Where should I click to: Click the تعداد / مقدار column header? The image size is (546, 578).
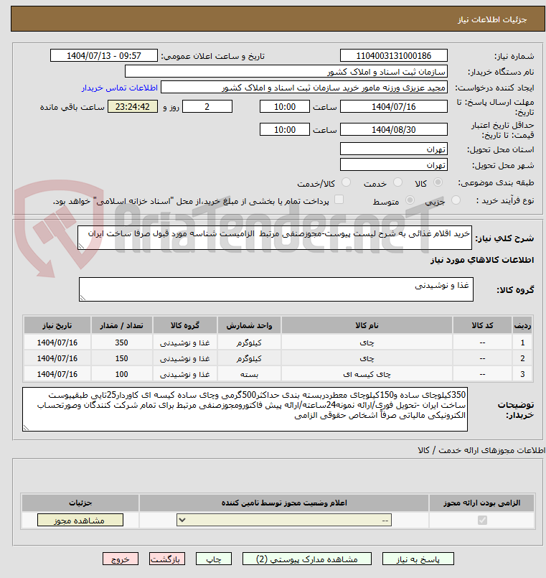(121, 325)
